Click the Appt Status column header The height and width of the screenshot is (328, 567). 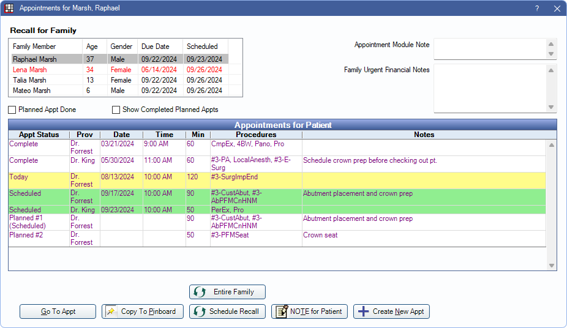pos(39,135)
